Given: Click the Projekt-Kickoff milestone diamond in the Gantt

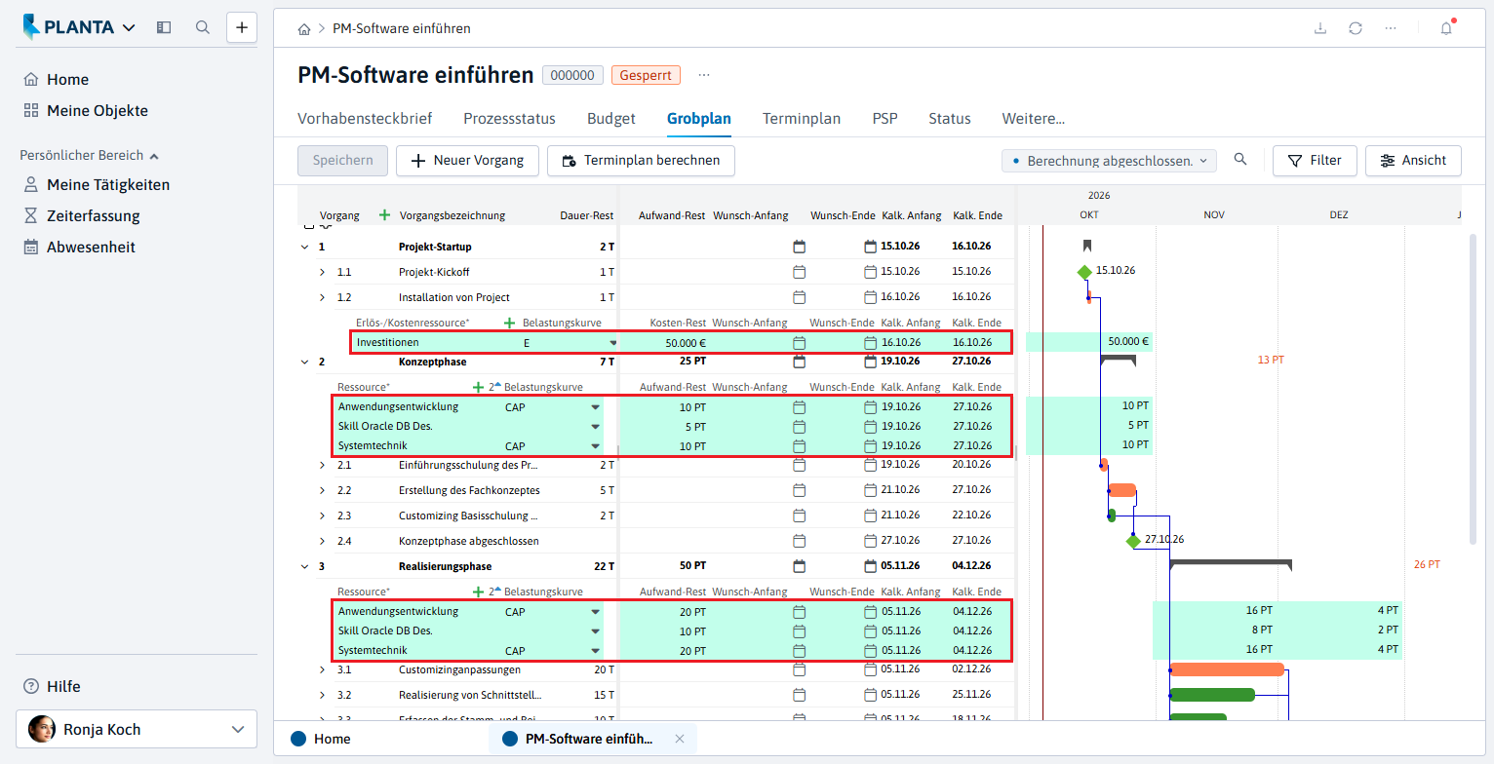Looking at the screenshot, I should pyautogui.click(x=1084, y=272).
